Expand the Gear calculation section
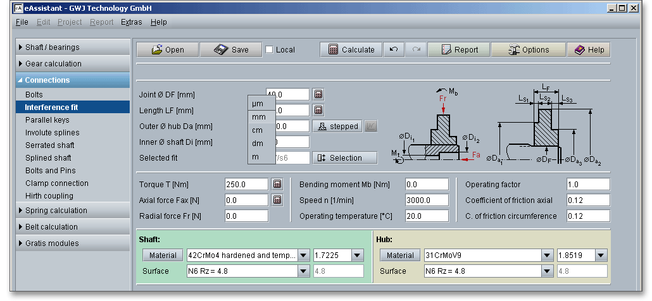The image size is (652, 301). pos(72,64)
